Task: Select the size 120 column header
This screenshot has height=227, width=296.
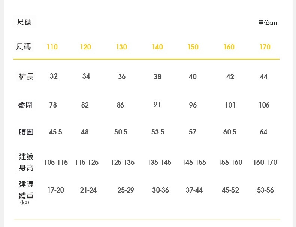Action: tap(85, 47)
